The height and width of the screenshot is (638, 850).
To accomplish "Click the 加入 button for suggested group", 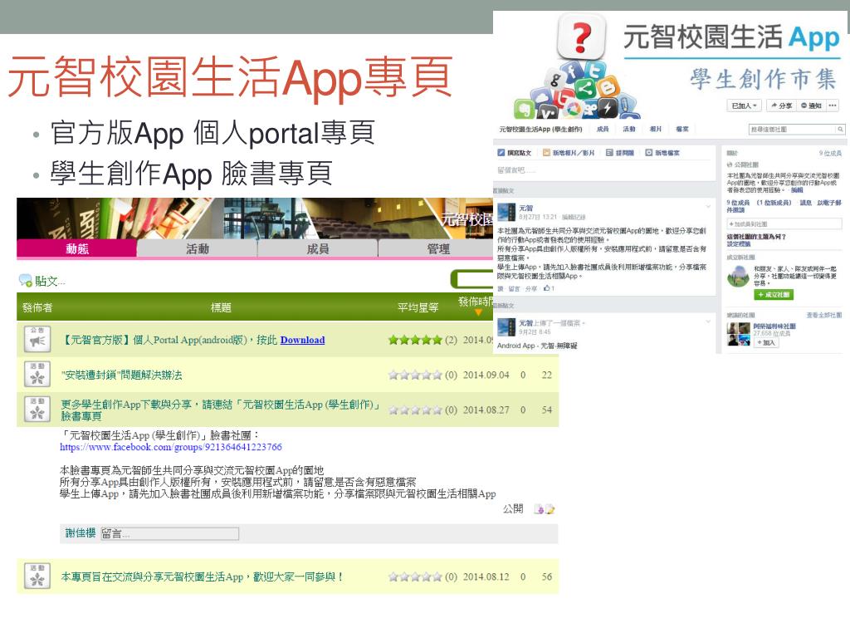I will coord(766,343).
